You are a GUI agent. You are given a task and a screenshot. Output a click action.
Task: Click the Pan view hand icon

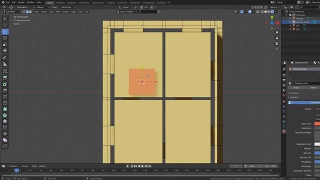[276, 38]
